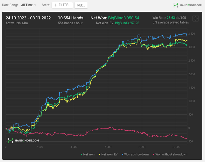Click the 5.3 average played tables text
This screenshot has width=205, height=162.
(171, 22)
